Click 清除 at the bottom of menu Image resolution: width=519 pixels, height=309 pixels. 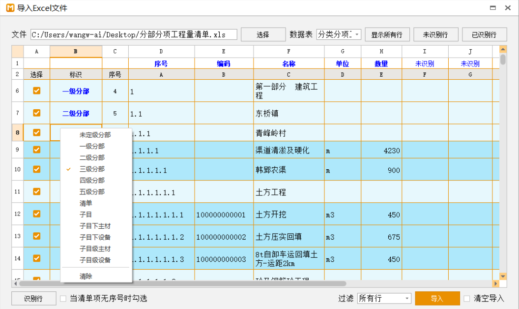tap(86, 276)
